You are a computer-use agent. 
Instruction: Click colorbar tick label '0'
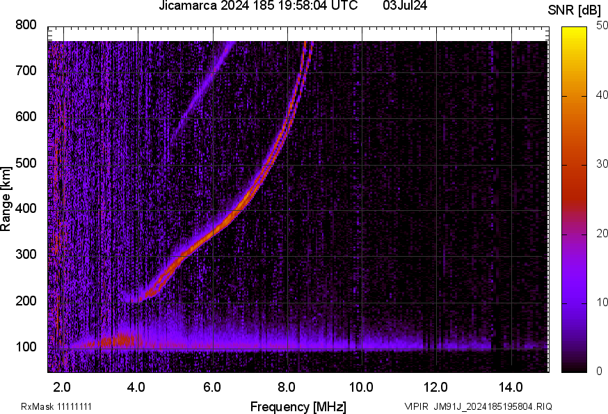coord(599,371)
